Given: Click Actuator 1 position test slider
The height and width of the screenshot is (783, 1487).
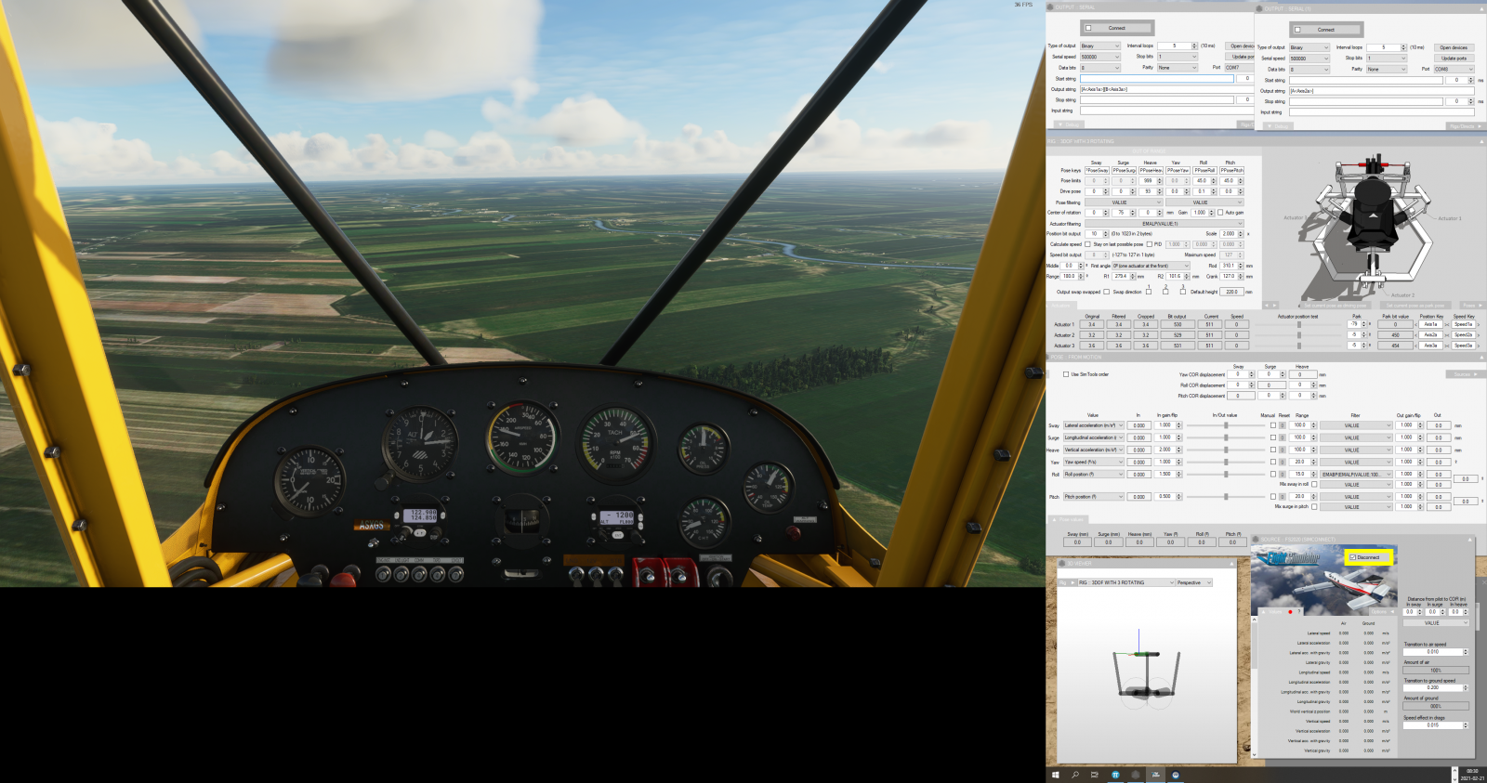Looking at the screenshot, I should tap(1298, 324).
